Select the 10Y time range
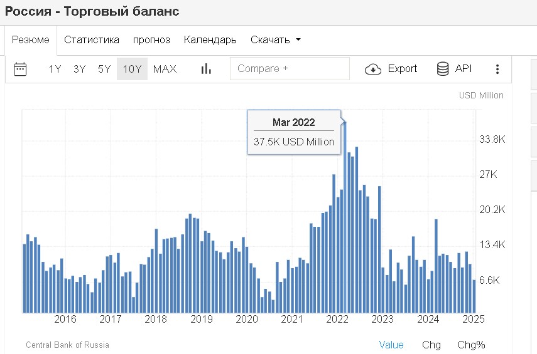 [132, 69]
